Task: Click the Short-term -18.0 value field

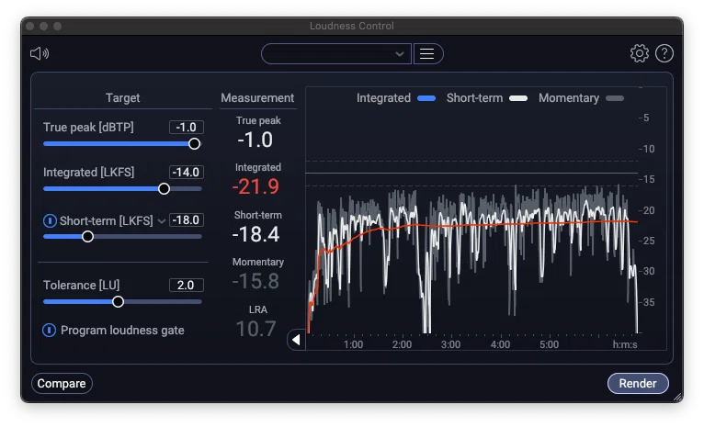Action: (187, 220)
